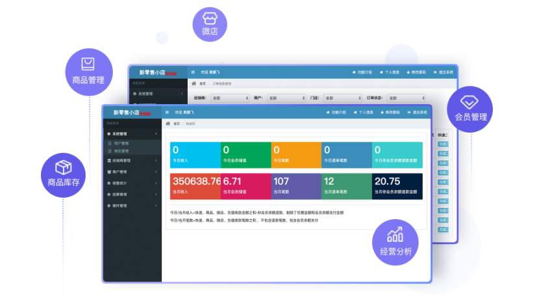
Task: Click the hamburger menu icon in back window
Action: (x=193, y=72)
